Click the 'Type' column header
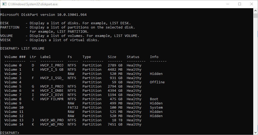 click(x=87, y=57)
